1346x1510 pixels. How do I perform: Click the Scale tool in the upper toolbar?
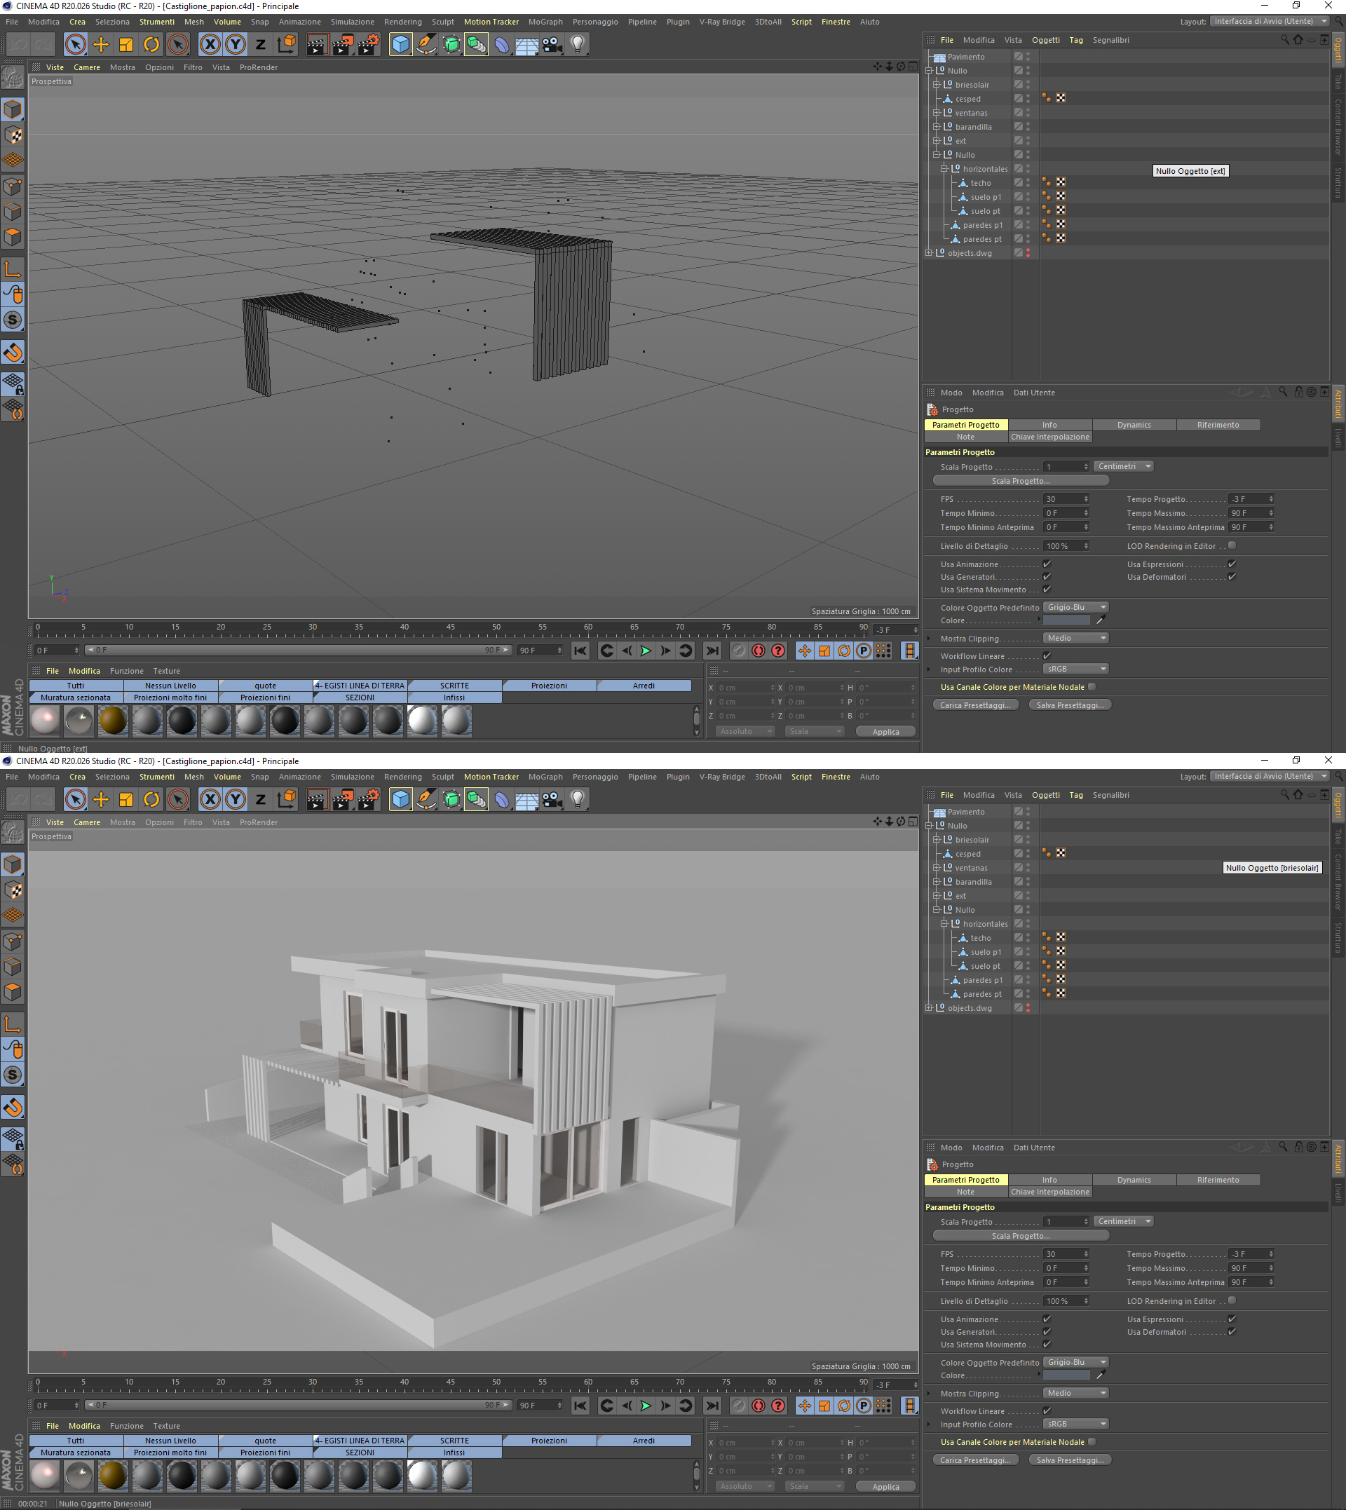126,44
